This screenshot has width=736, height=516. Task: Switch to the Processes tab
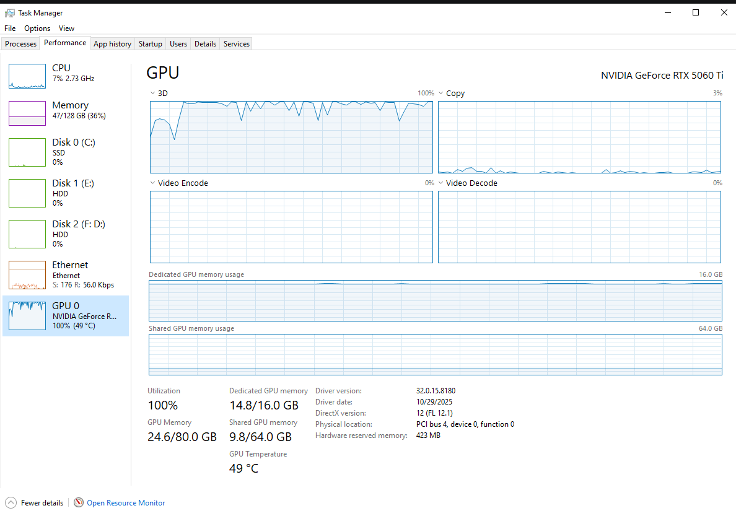point(21,44)
